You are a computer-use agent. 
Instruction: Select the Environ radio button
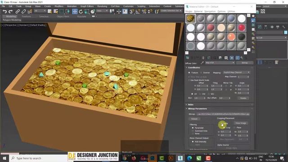[x=201, y=73]
